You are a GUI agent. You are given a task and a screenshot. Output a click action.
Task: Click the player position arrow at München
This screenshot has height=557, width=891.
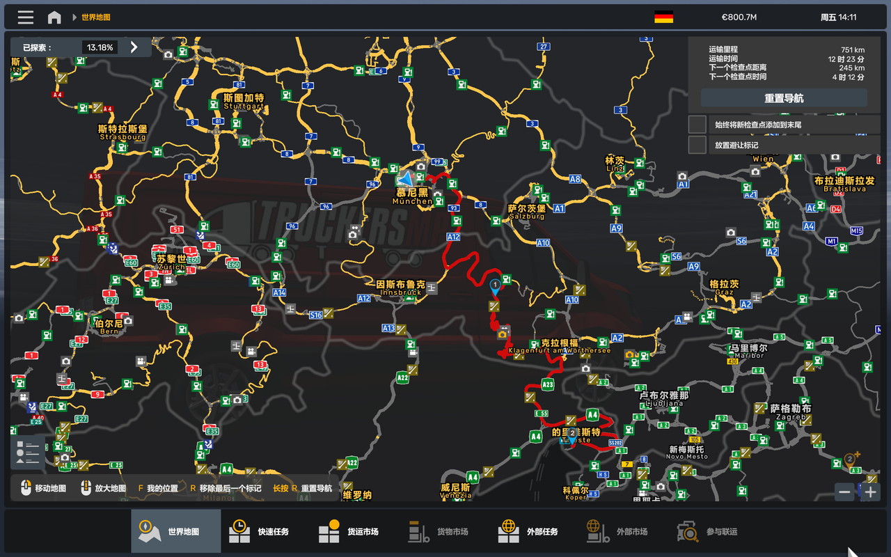pyautogui.click(x=404, y=180)
